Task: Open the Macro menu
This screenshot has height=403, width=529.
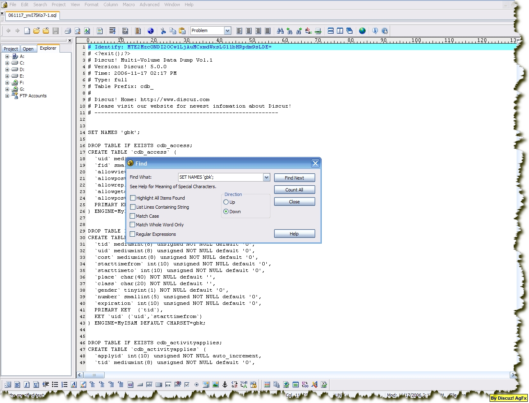Action: click(128, 5)
